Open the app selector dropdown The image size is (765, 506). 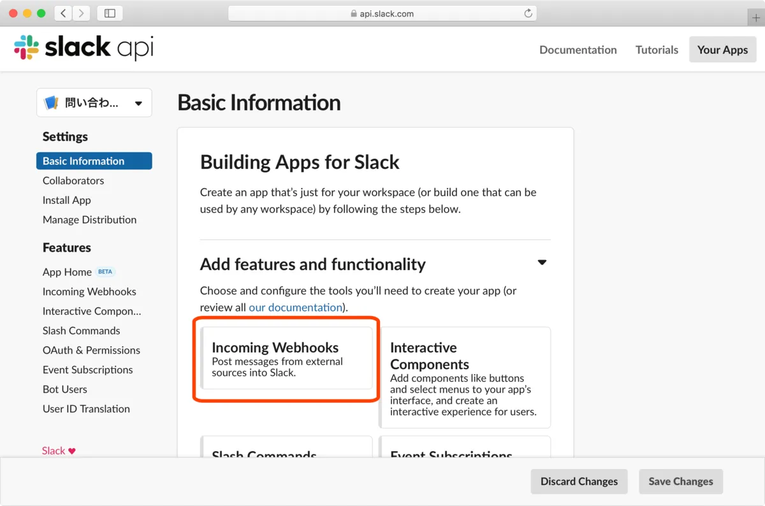coord(94,103)
